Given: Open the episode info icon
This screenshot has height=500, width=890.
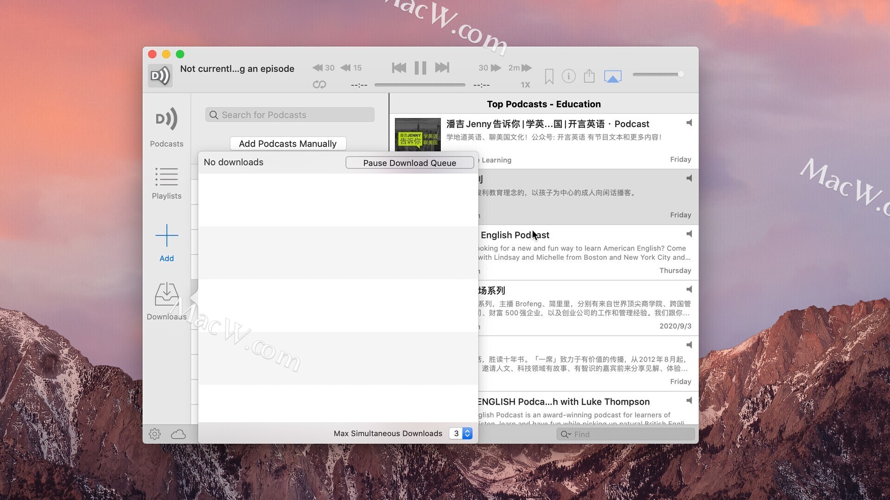Looking at the screenshot, I should tap(569, 76).
